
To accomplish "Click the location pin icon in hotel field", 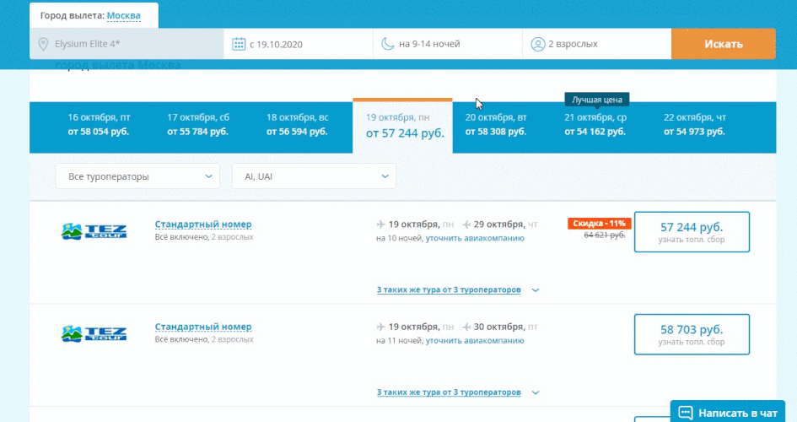I will [x=43, y=44].
